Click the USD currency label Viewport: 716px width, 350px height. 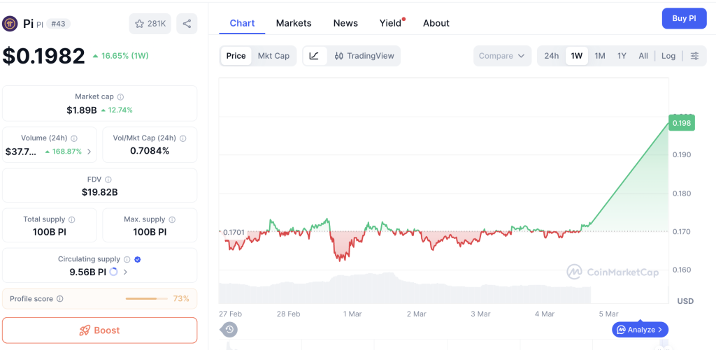tap(685, 301)
